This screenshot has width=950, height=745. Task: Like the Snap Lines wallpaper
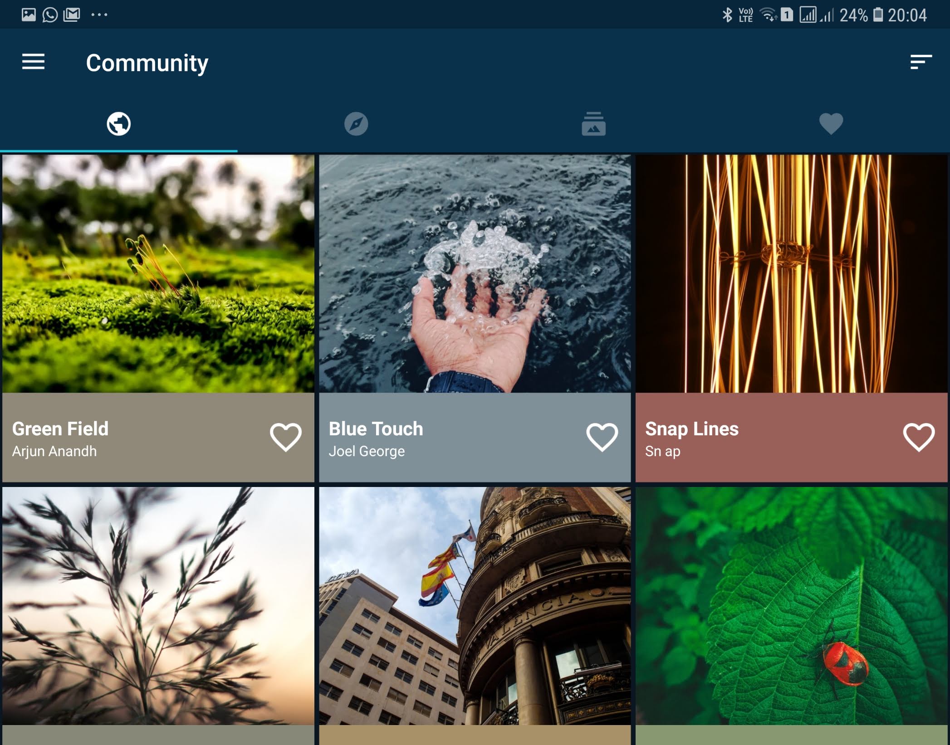coord(919,437)
